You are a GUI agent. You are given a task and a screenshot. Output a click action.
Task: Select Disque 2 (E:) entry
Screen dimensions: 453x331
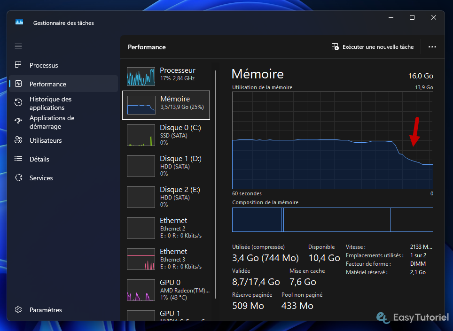[166, 196]
